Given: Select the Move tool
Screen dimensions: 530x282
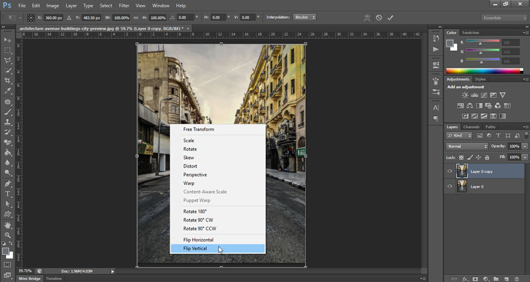Looking at the screenshot, I should tap(7, 40).
